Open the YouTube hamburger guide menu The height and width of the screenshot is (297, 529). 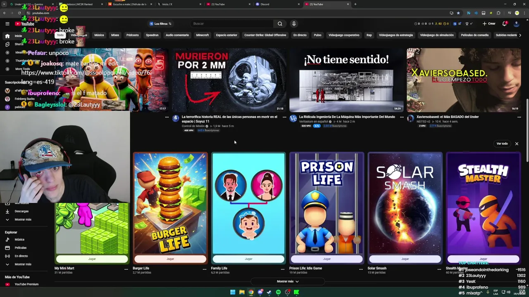(x=7, y=24)
